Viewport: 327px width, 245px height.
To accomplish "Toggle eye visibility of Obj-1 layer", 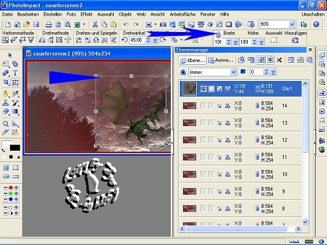I will point(203,89).
